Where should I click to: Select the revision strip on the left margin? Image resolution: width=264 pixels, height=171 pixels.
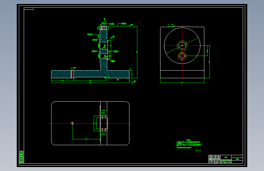pos(21,157)
